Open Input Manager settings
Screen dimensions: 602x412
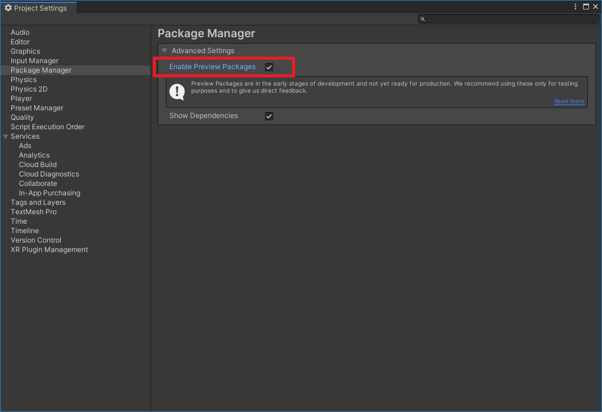click(x=35, y=61)
